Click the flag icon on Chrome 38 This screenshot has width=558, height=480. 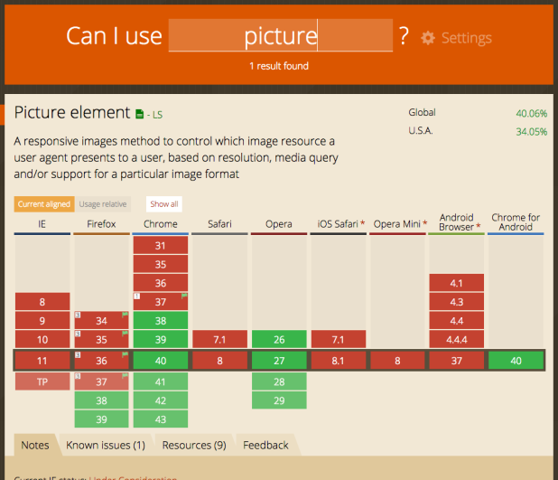184,315
